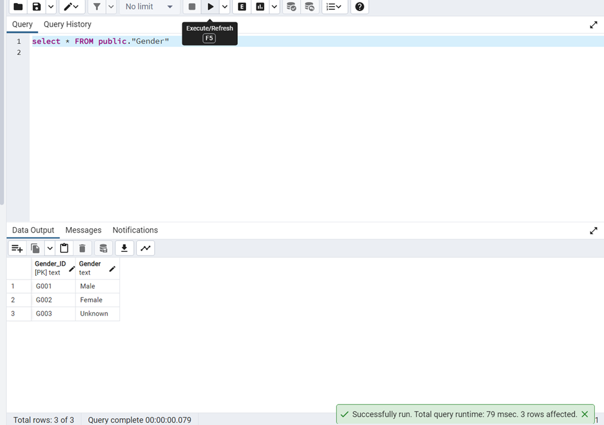
Task: Click the Explain query icon
Action: click(x=242, y=7)
